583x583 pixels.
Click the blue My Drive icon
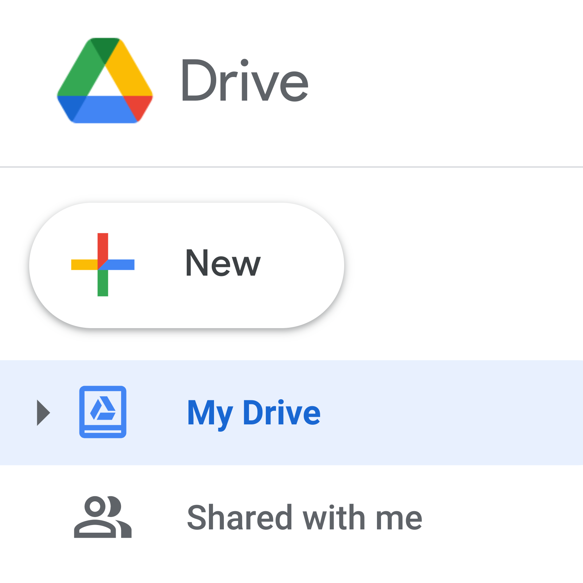tap(103, 412)
